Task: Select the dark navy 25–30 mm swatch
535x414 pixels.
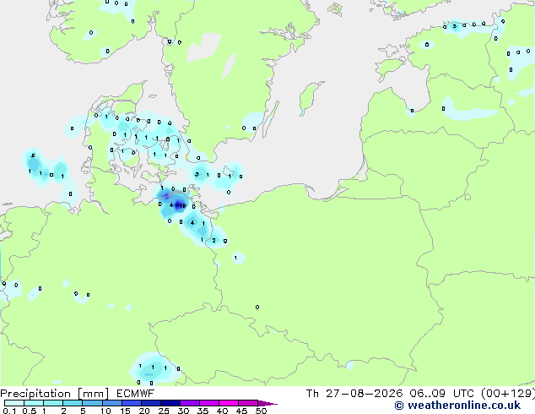Action: [x=170, y=403]
